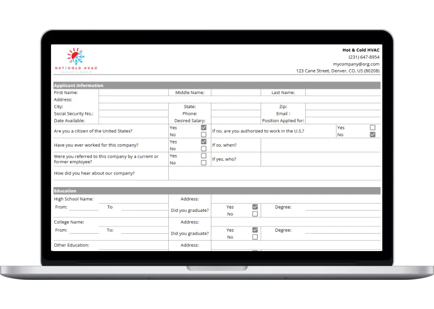434x309 pixels.
Task: Click the mycompany@org.com email address
Action: [356, 64]
